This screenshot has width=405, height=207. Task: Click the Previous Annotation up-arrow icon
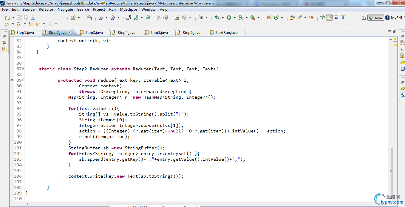click(19, 24)
